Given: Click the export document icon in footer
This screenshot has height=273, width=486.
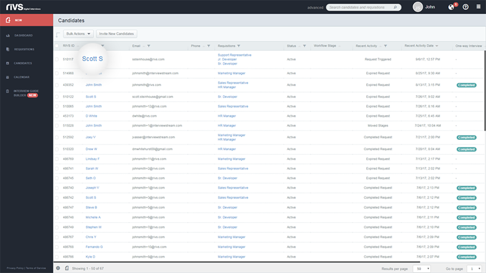Looking at the screenshot, I should 66,268.
